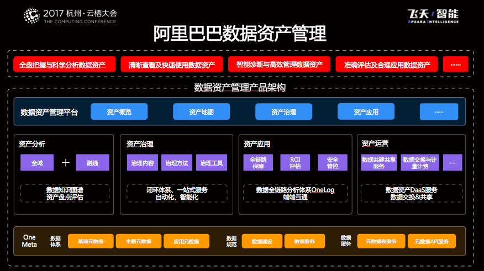This screenshot has height=271, width=484.
Task: Click the 数据全链路分析体系OneLog dashed box
Action: (x=296, y=193)
